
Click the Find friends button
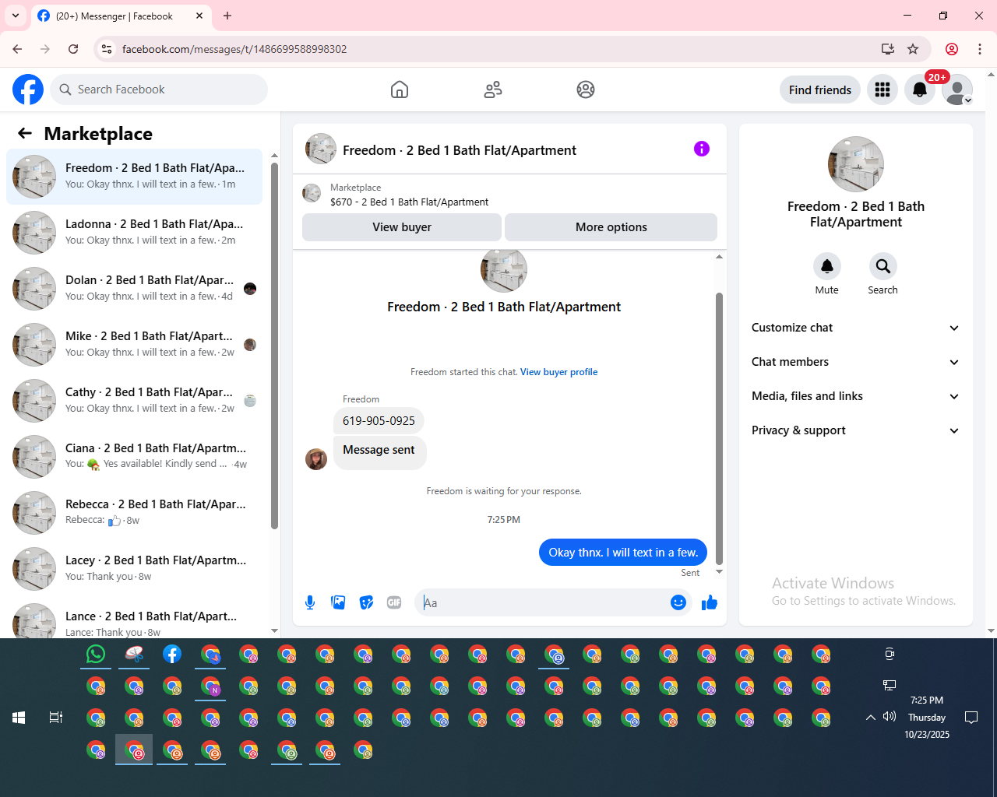[x=820, y=90]
